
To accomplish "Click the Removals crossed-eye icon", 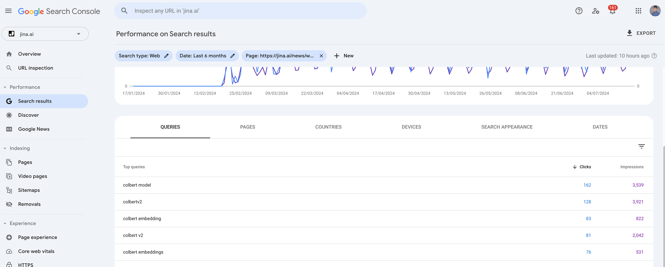I will pos(9,204).
